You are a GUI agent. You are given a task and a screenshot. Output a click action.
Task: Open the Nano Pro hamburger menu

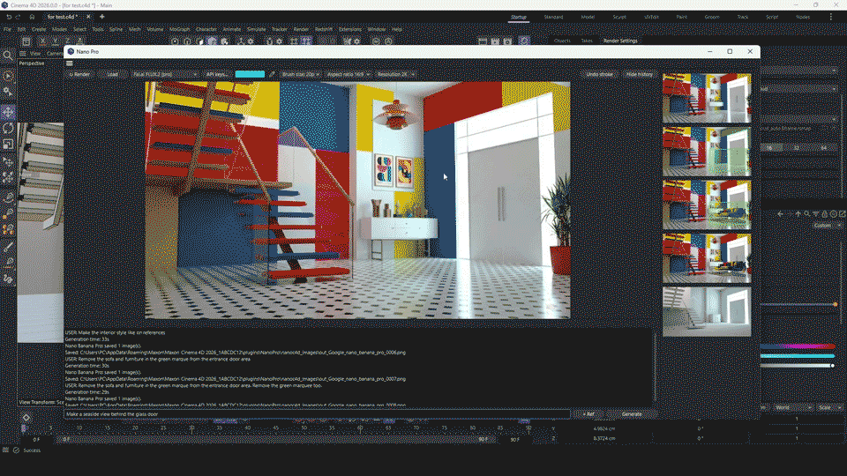point(70,63)
